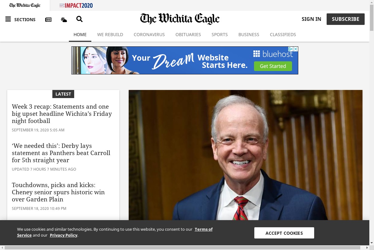Click The Wichita Eagle center logo
This screenshot has width=374, height=250.
click(x=180, y=19)
